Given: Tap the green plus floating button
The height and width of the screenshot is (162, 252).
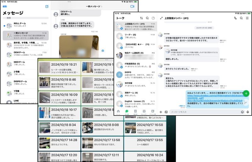Looking at the screenshot, I should click(246, 93).
